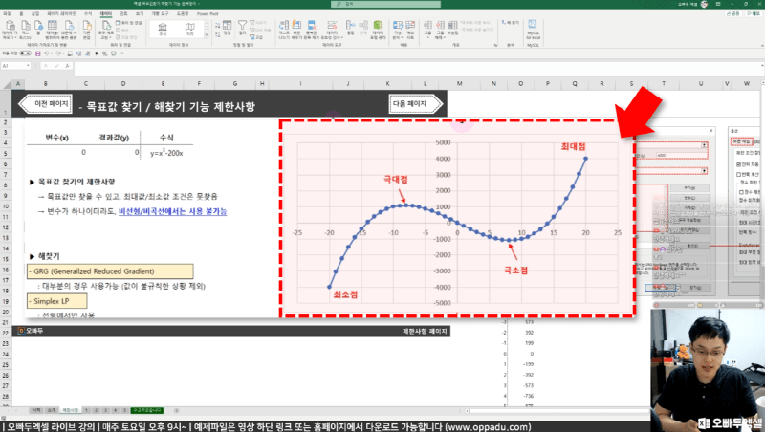Click the From Text/CSV import icon

(25, 30)
